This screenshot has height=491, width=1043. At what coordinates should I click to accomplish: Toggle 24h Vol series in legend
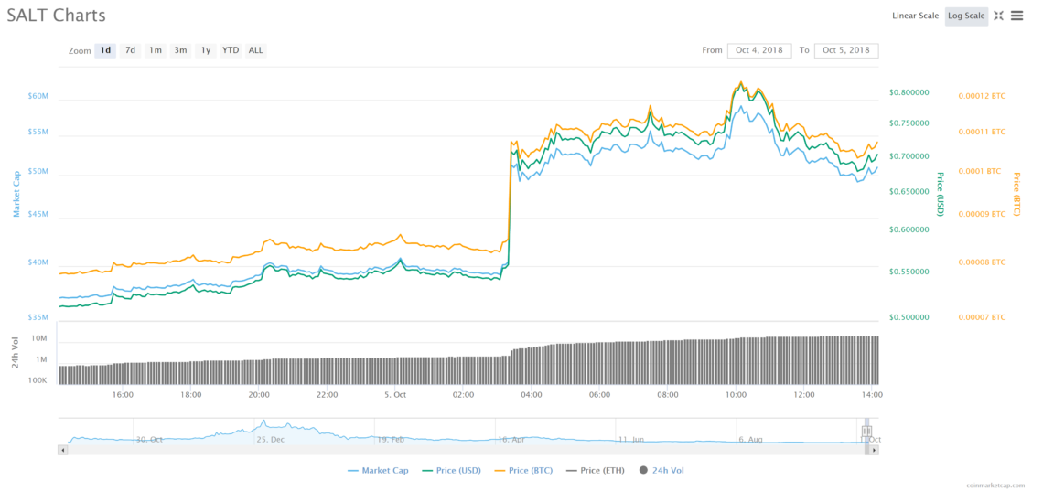point(661,470)
